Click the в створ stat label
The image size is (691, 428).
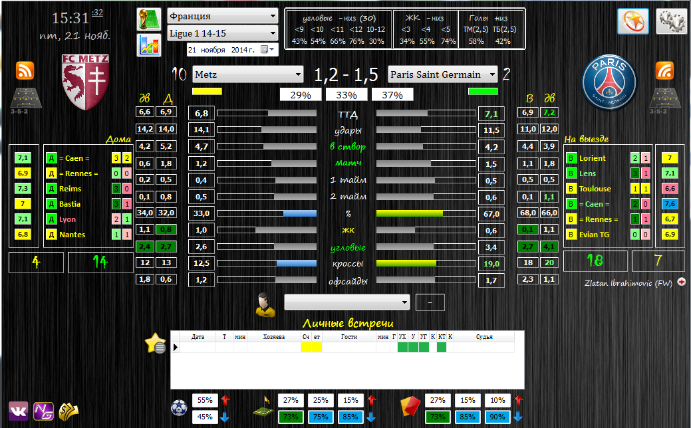[348, 147]
